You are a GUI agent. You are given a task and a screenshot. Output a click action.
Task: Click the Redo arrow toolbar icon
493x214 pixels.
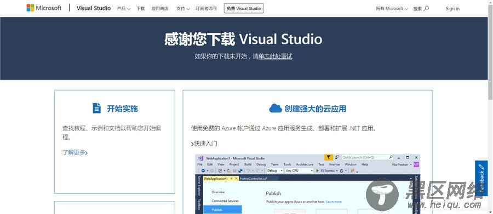click(257, 171)
